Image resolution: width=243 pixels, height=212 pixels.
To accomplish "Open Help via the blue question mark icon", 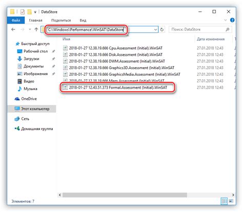I will pyautogui.click(x=232, y=20).
